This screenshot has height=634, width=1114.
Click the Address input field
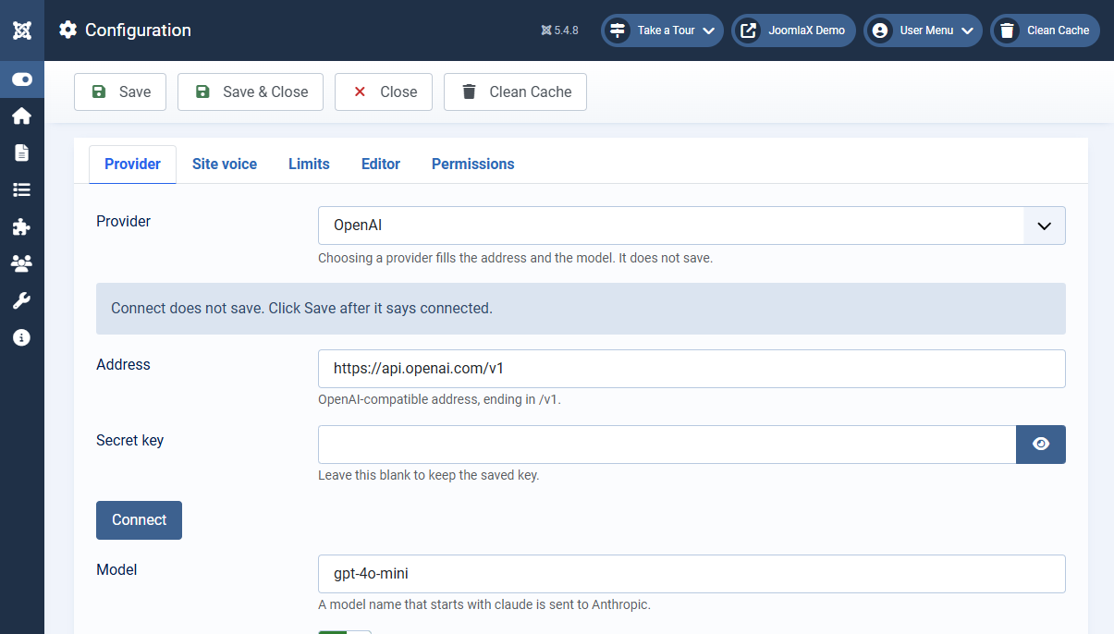coord(692,368)
